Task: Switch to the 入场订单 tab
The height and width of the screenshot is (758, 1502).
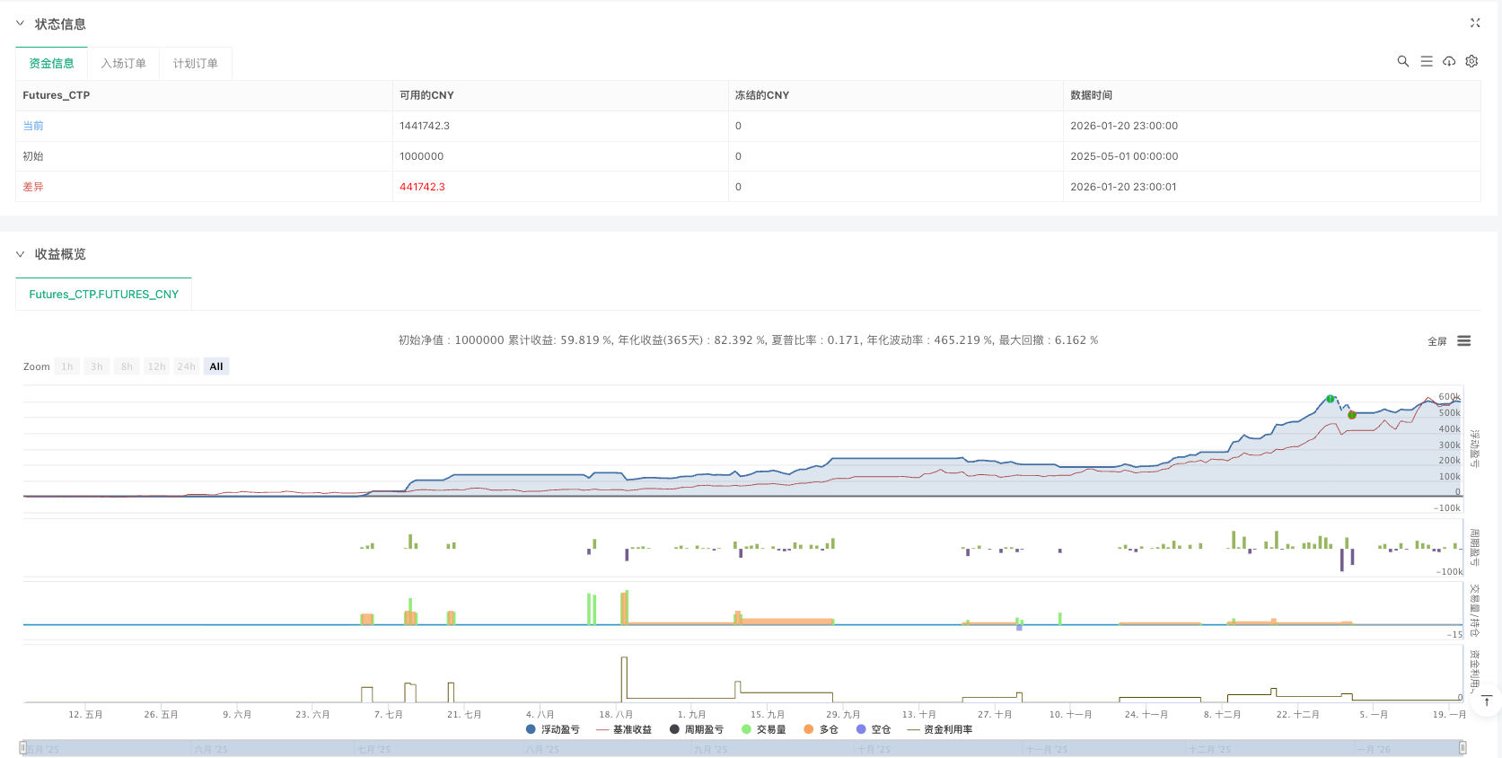Action: pyautogui.click(x=123, y=64)
